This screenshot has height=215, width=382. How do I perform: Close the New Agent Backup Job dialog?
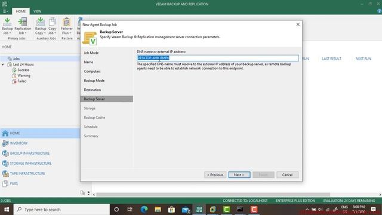click(298, 24)
